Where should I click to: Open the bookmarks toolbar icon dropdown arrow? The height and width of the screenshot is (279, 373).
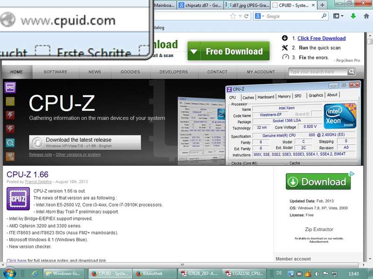[x=342, y=16]
